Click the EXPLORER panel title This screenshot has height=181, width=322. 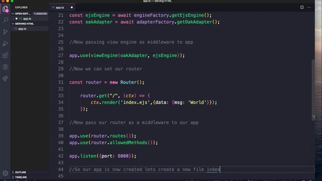(21, 8)
